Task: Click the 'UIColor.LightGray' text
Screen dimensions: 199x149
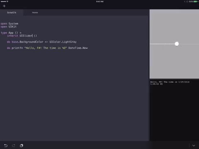Action: tap(63, 42)
